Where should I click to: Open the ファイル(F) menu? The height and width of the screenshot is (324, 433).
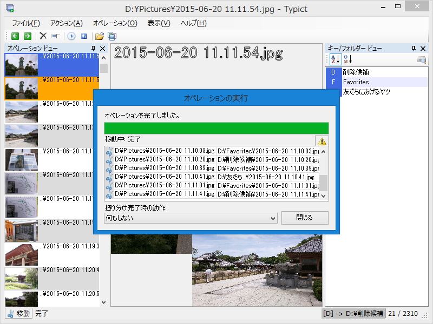26,23
